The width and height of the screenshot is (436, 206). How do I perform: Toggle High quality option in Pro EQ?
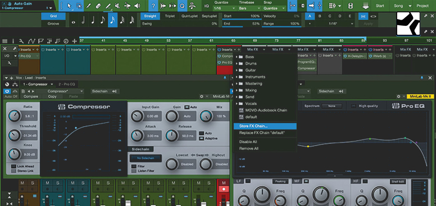[x=353, y=106]
